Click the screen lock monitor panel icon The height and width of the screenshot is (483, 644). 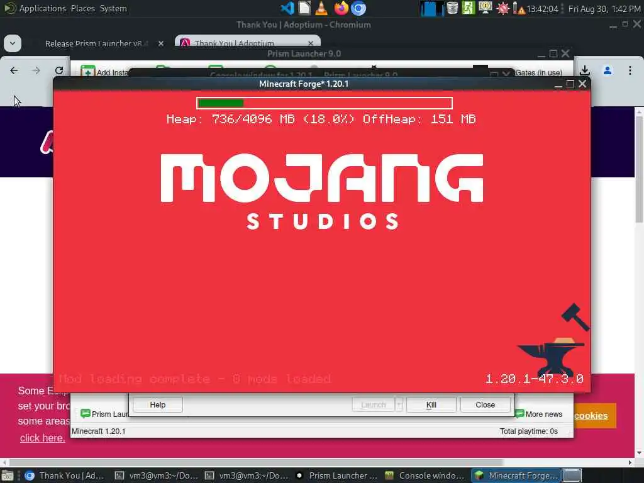pos(485,8)
